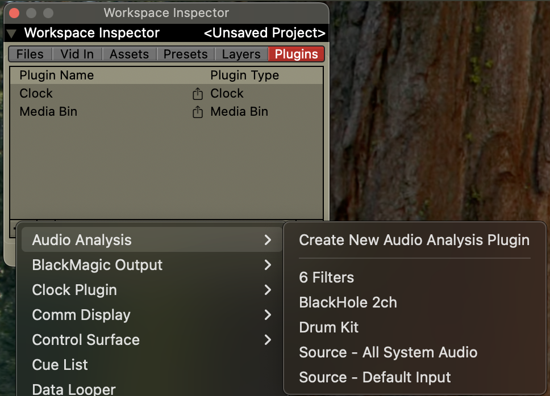Open the Comm Display submenu
Screen dimensions: 550x396
(152, 315)
